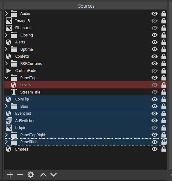Select the Fibonacci source name
This screenshot has height=181, width=172.
pyautogui.click(x=23, y=28)
